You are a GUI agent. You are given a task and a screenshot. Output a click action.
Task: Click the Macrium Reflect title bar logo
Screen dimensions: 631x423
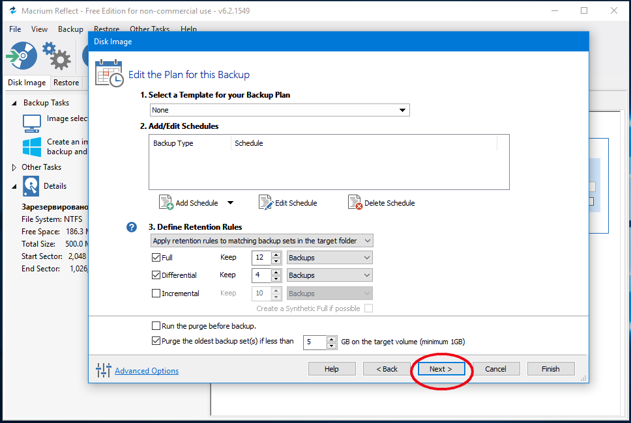tap(13, 11)
